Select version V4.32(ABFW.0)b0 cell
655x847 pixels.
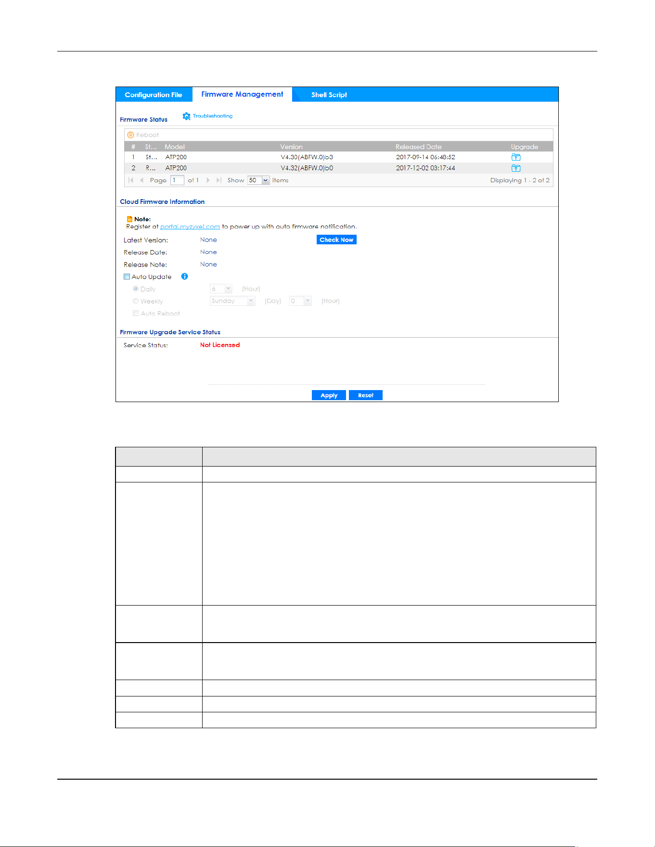[x=307, y=168]
